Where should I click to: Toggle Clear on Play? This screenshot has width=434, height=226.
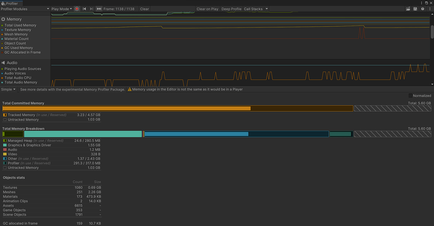[207, 9]
